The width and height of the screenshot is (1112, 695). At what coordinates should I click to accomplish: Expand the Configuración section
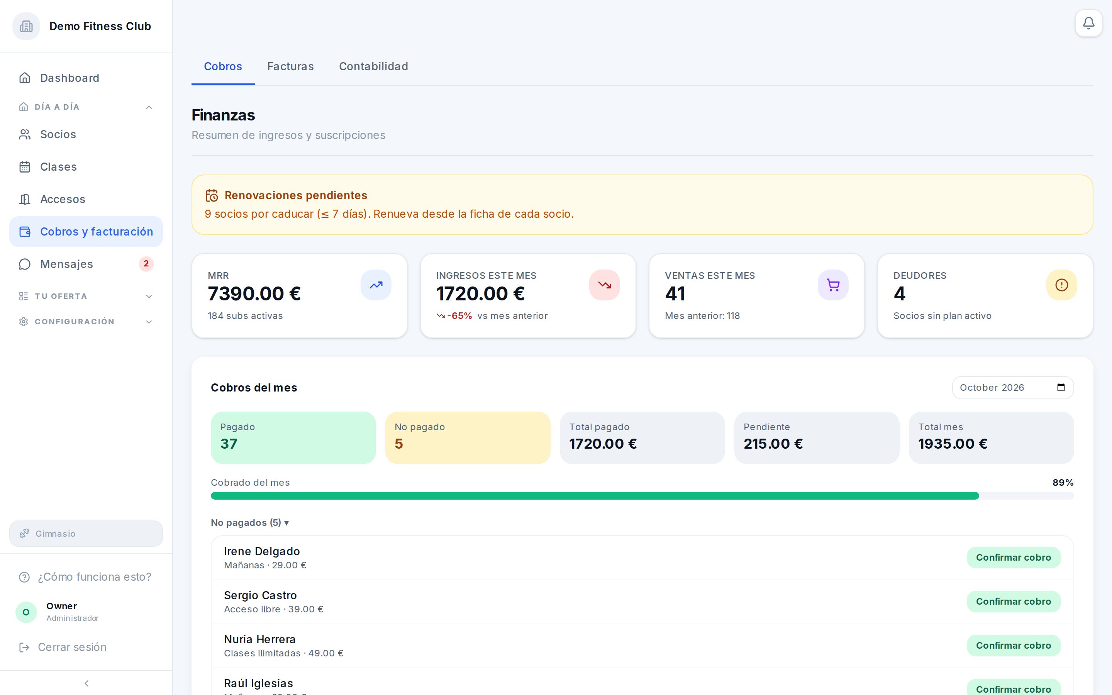(86, 321)
